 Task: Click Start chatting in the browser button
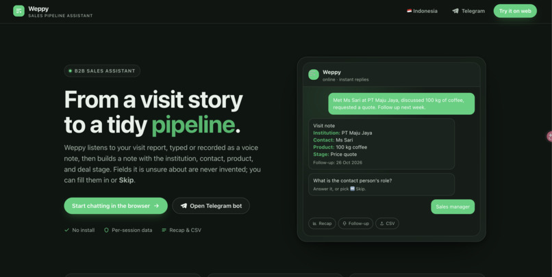pyautogui.click(x=116, y=206)
